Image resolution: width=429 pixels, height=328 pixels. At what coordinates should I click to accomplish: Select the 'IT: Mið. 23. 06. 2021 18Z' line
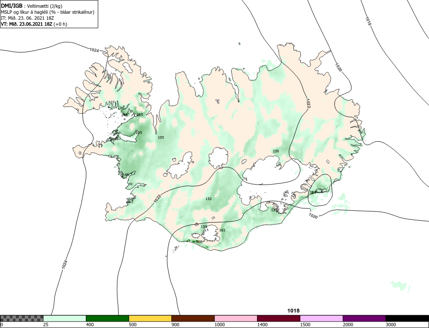coord(27,18)
